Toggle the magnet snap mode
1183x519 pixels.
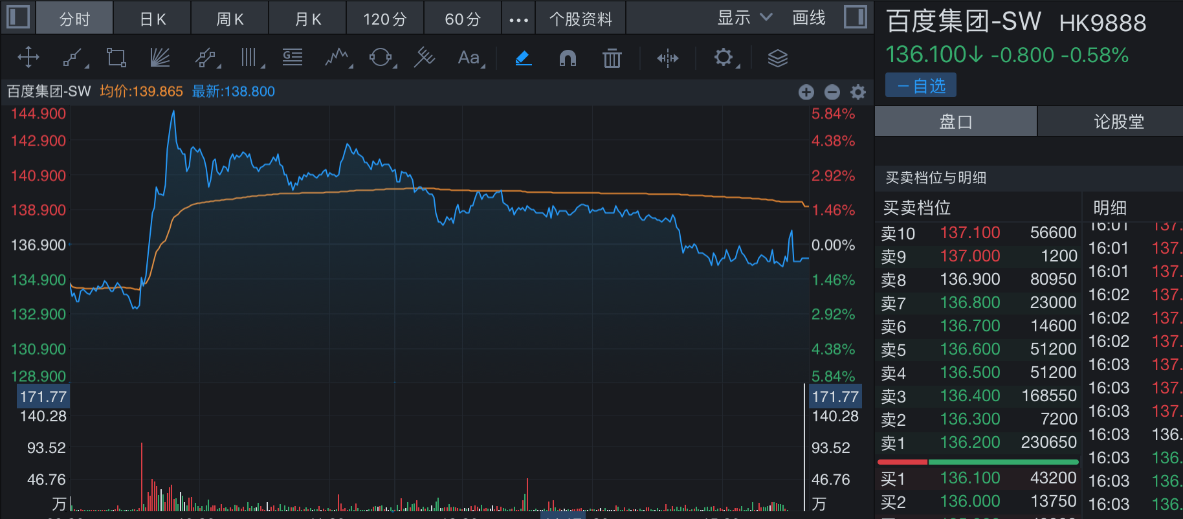pyautogui.click(x=568, y=58)
